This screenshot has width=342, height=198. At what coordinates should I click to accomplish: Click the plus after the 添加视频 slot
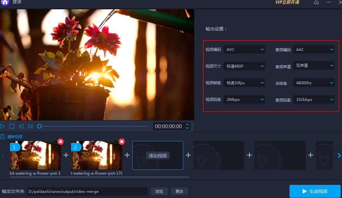(188, 155)
